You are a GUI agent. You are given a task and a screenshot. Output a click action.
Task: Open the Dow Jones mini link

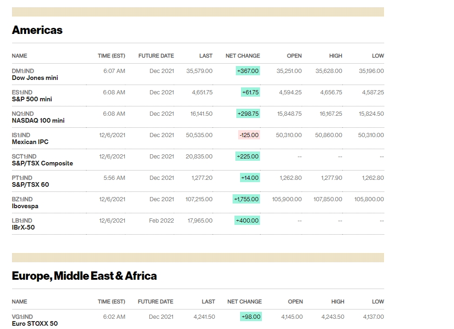pyautogui.click(x=35, y=78)
